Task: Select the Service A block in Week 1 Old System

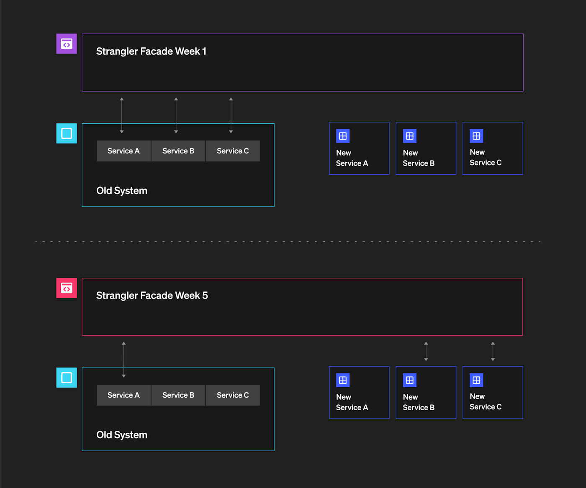Action: (123, 151)
